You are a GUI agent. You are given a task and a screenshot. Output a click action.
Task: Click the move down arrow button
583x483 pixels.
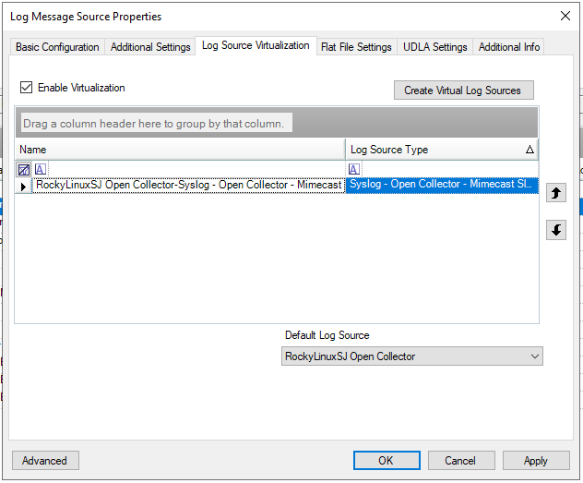[556, 230]
